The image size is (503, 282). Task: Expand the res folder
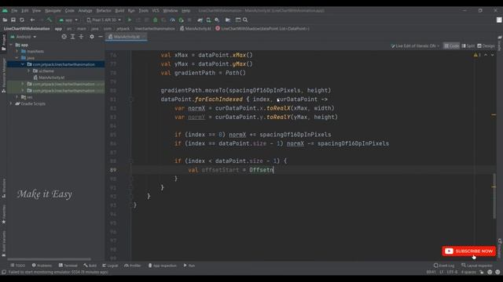[17, 97]
